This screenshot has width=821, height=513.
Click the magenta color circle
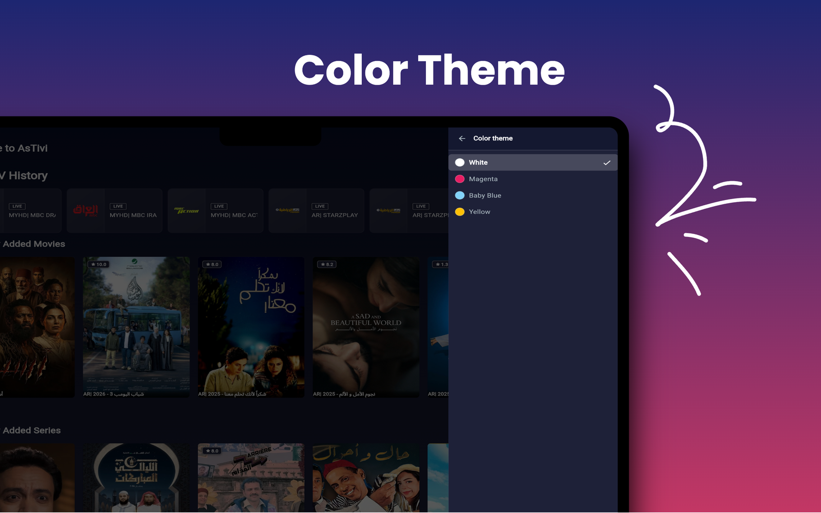(460, 179)
